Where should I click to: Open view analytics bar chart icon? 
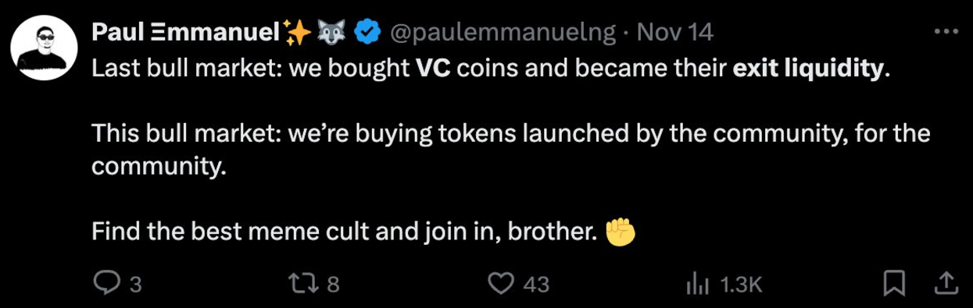tap(697, 285)
